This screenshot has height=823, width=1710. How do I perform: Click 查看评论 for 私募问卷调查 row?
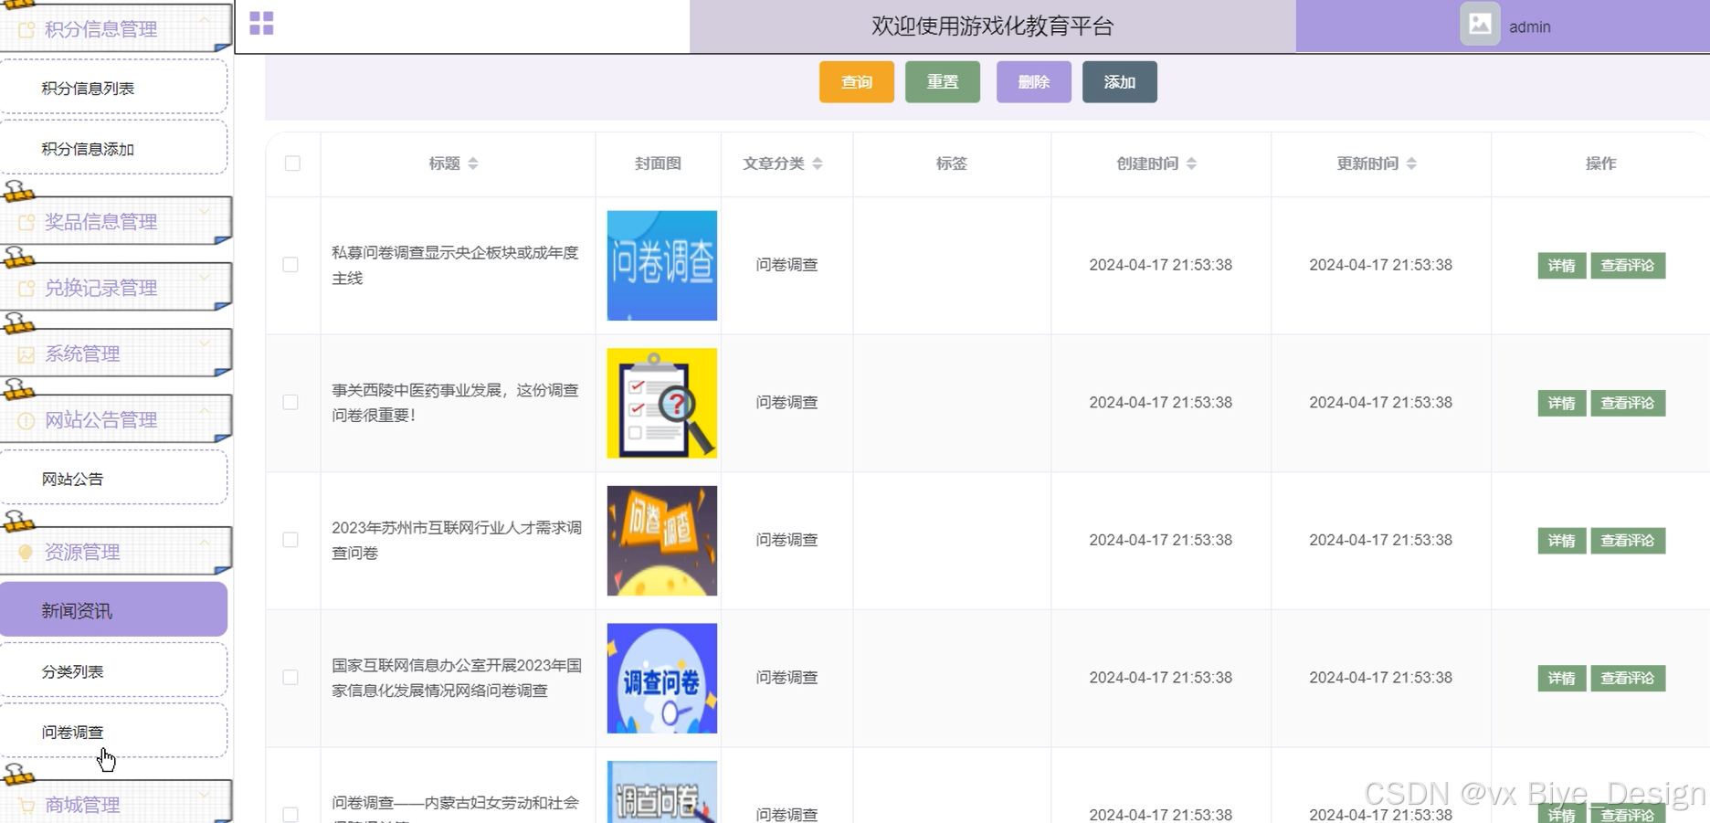(x=1628, y=266)
